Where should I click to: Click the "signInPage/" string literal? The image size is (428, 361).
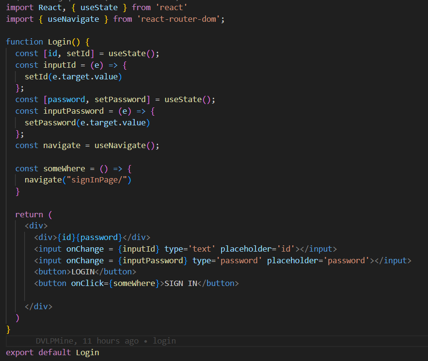(x=96, y=180)
